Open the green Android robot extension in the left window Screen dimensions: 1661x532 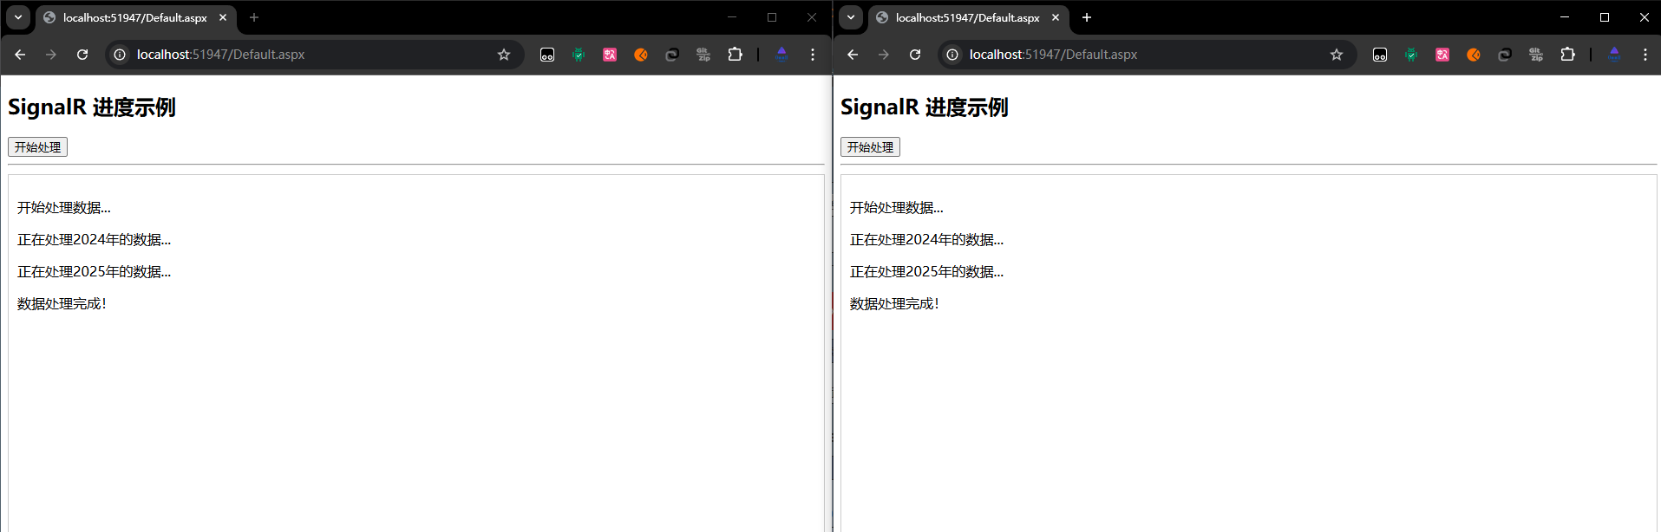pos(579,55)
